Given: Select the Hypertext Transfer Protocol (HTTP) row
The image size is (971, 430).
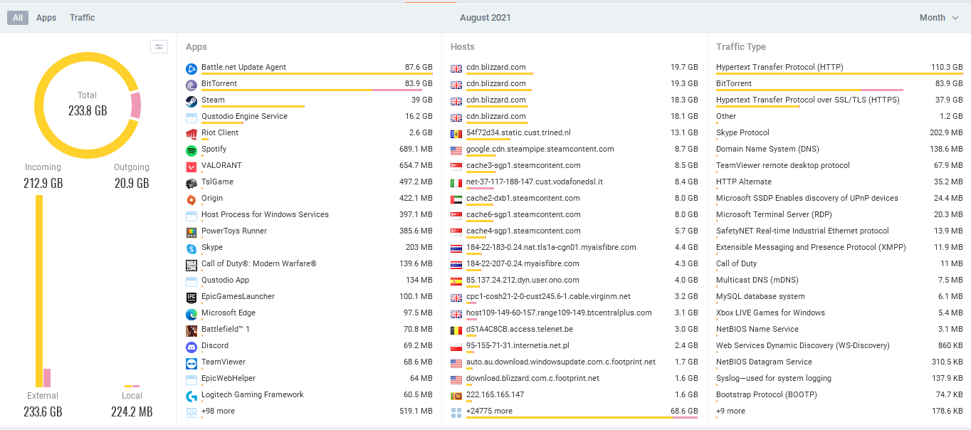Looking at the screenshot, I should pos(839,68).
